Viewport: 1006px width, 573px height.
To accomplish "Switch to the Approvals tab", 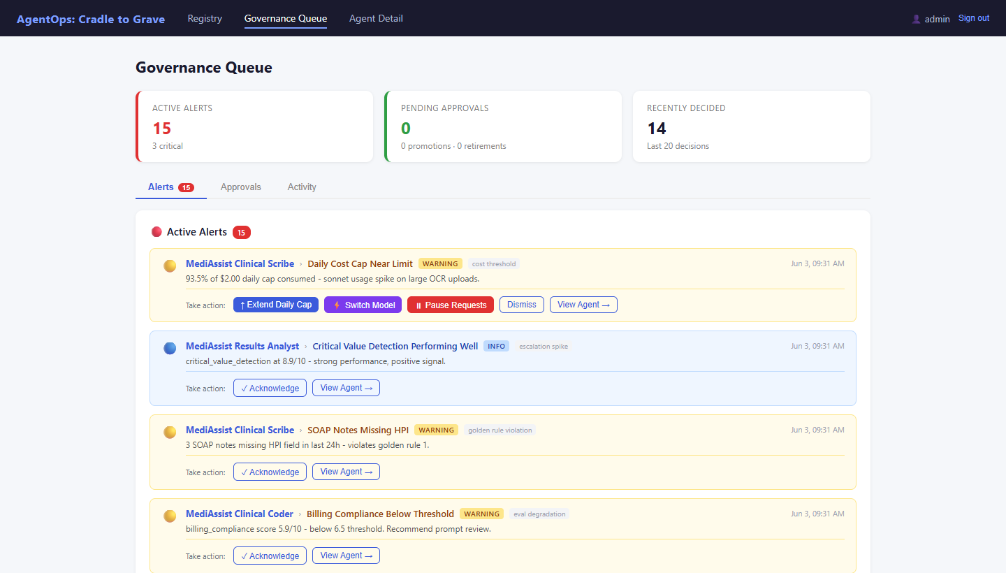I will tap(241, 187).
